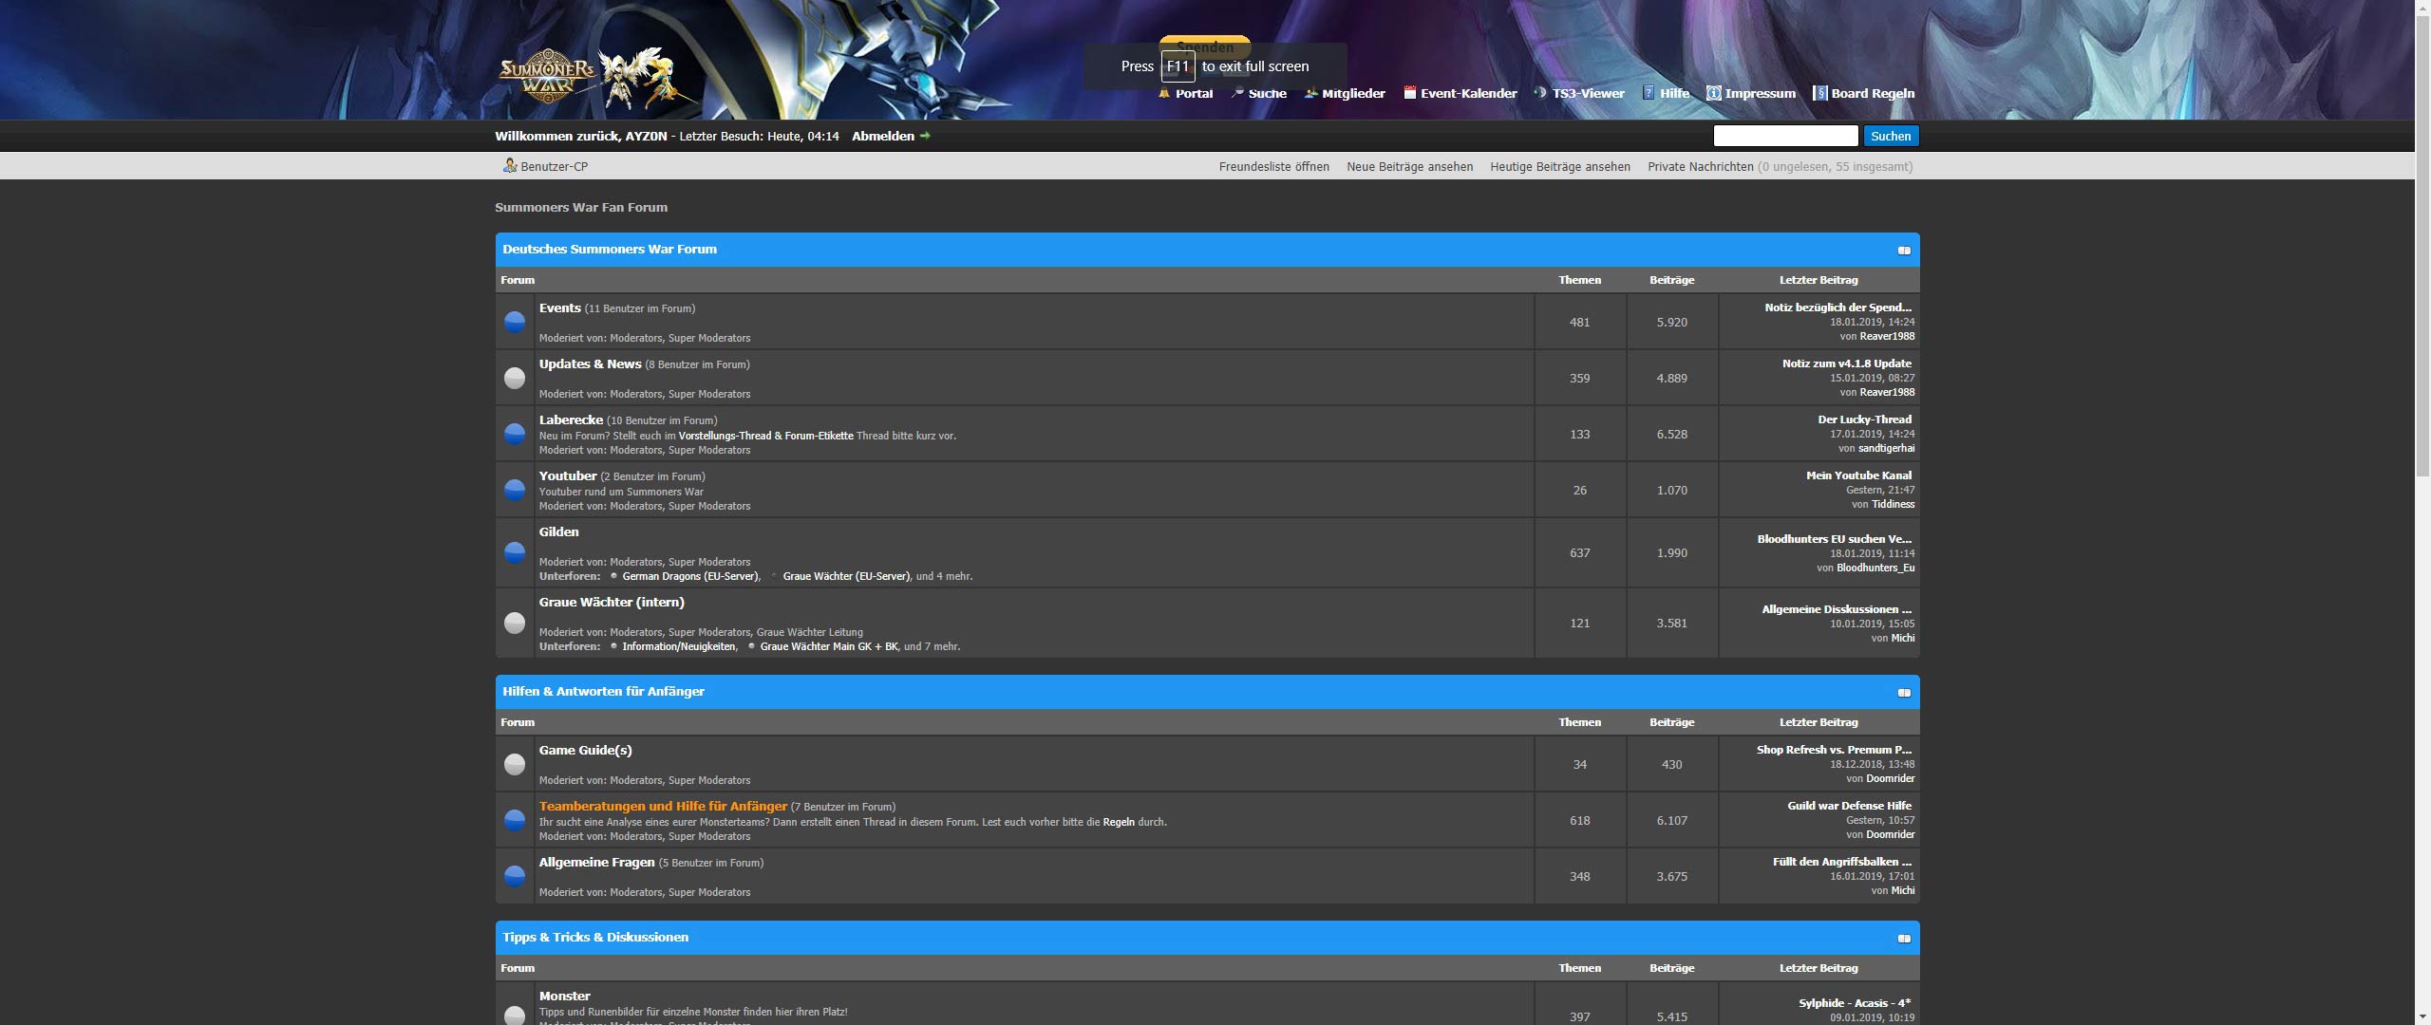Image resolution: width=2431 pixels, height=1025 pixels.
Task: Click the Impressum info icon
Action: click(1713, 93)
